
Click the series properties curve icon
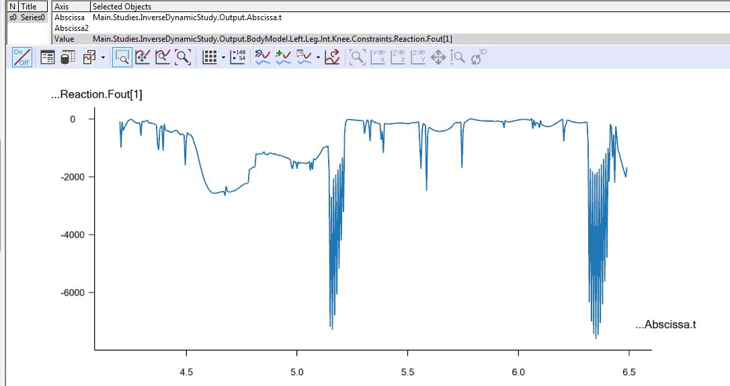[x=304, y=57]
